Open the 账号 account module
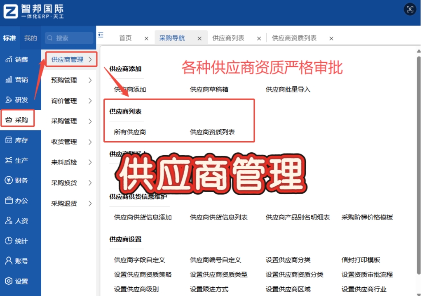This screenshot has width=422, height=296. click(x=16, y=261)
